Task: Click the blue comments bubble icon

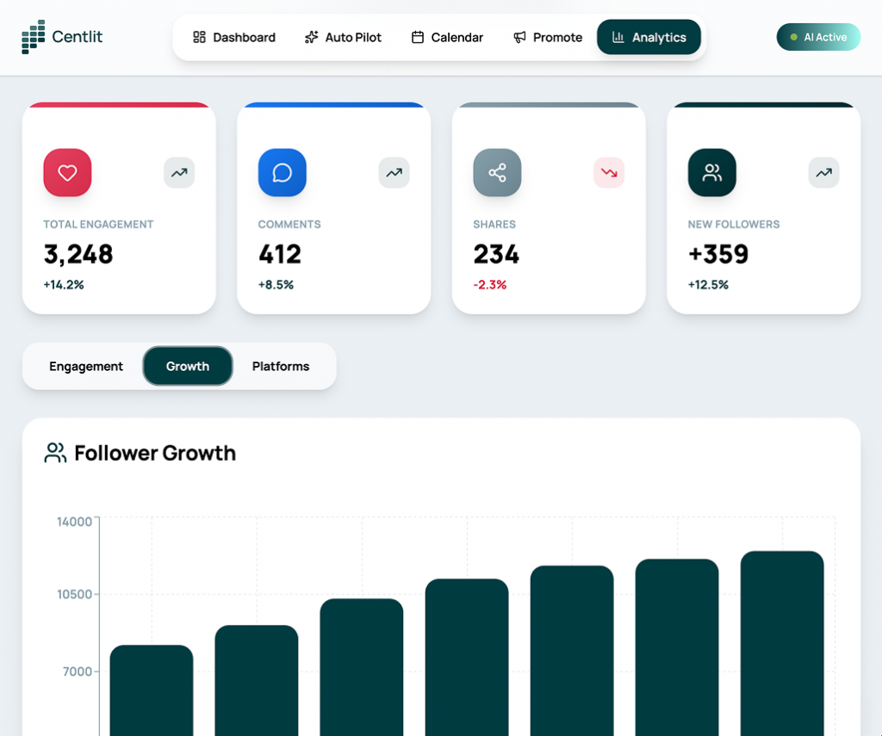Action: coord(282,172)
